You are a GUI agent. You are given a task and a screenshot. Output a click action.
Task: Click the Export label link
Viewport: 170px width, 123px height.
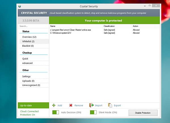click(x=117, y=105)
